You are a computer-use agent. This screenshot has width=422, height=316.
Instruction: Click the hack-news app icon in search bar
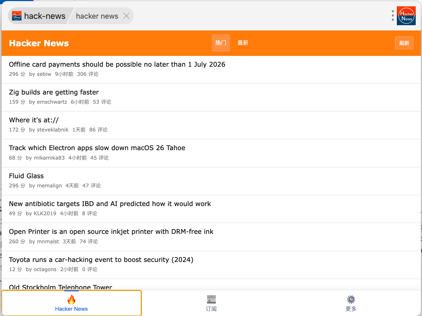click(17, 16)
